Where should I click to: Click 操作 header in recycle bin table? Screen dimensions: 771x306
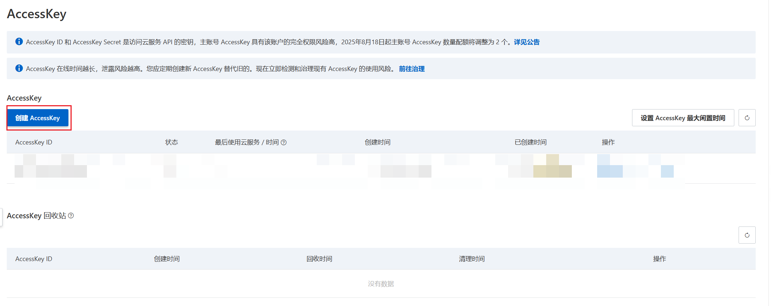click(659, 259)
